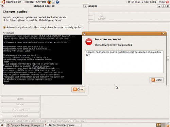170x127 pixels.
Task: Click the status bar packages listed text
Action: (43, 121)
